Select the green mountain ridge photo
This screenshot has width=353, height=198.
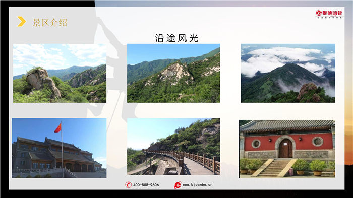pos(173,74)
